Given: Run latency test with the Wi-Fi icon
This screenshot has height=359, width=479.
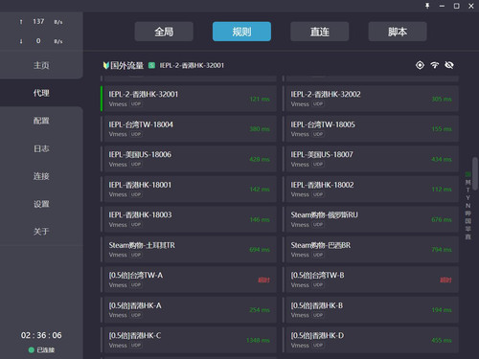Looking at the screenshot, I should coord(434,65).
